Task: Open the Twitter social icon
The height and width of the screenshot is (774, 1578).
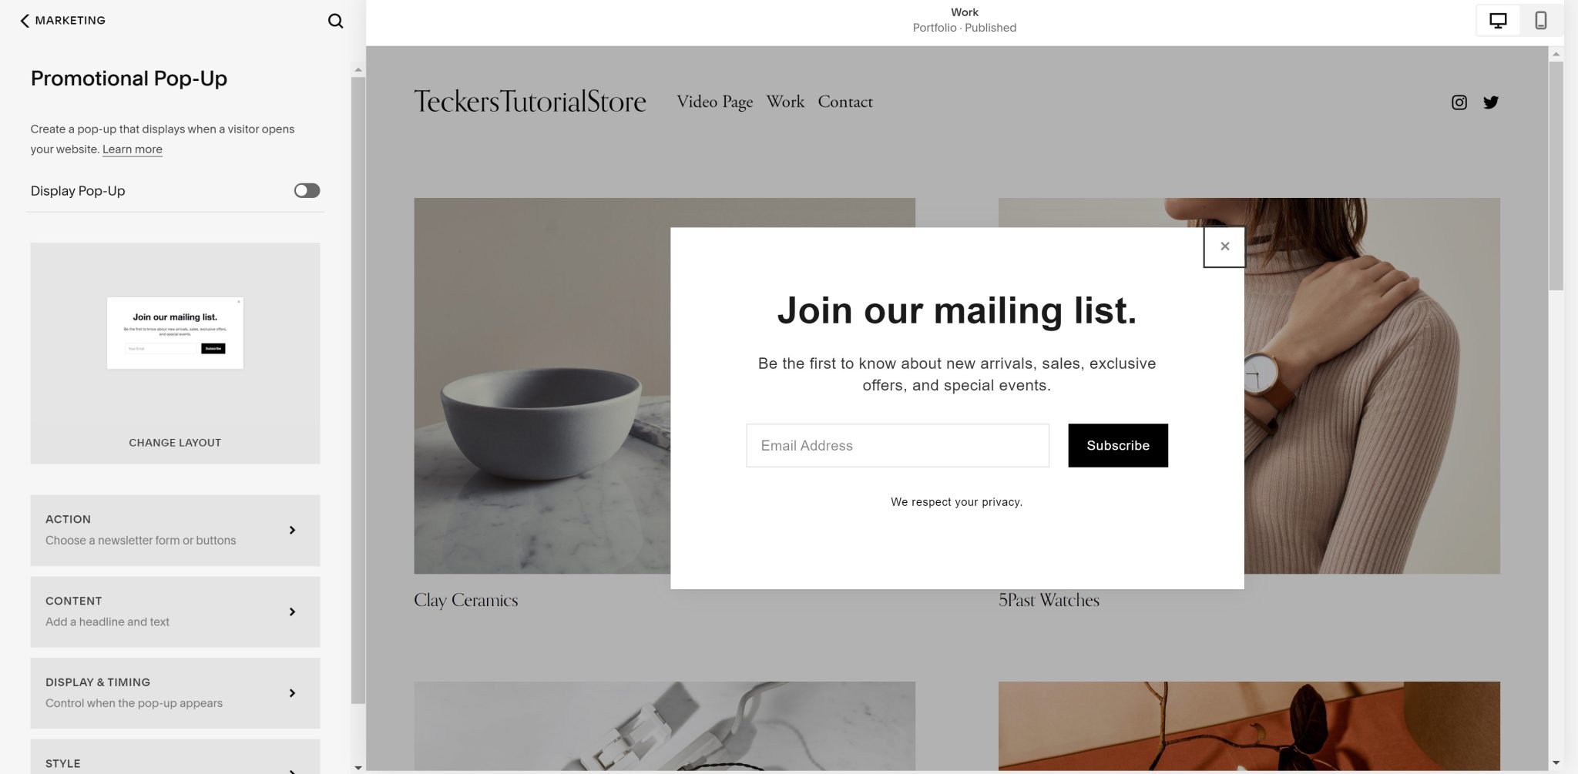Action: 1491,102
